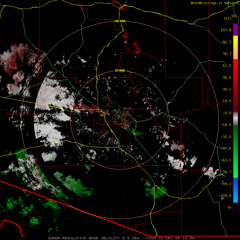Click the 50 NMI range ring label
Image resolution: width=240 pixels, height=240 pixels.
pos(120,70)
